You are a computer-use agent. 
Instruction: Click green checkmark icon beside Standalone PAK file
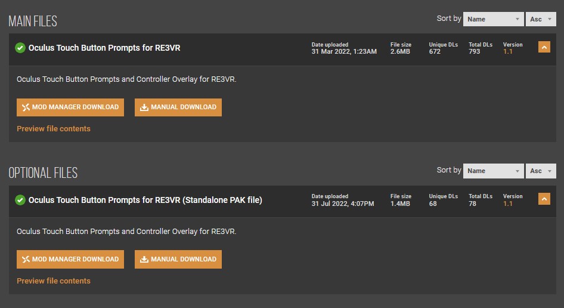tap(20, 200)
